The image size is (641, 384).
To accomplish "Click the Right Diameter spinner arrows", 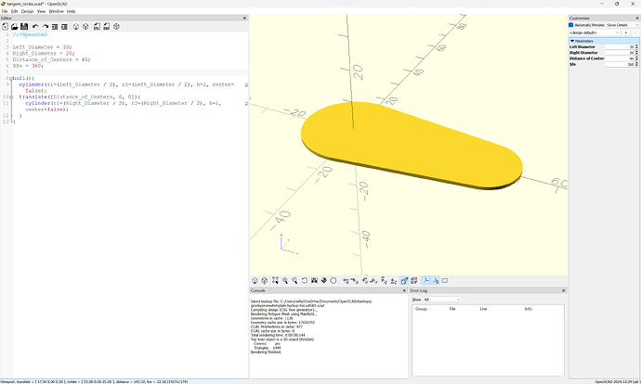I will coord(636,53).
